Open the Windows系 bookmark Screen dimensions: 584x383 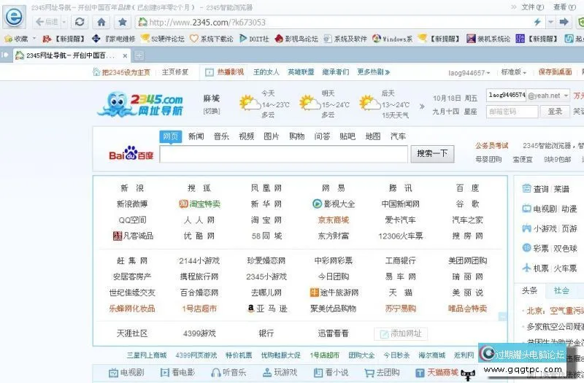(393, 39)
